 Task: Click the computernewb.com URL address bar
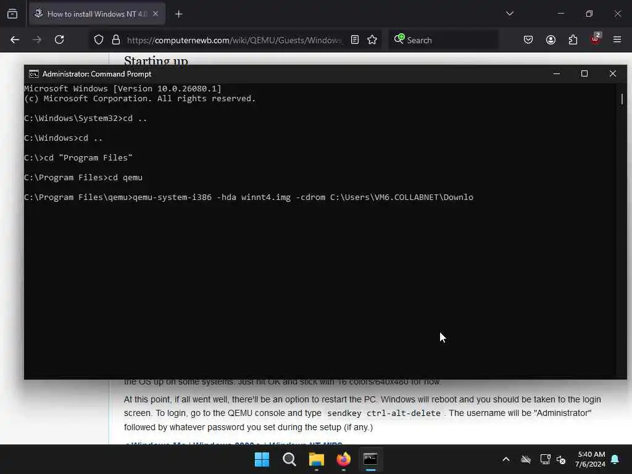pyautogui.click(x=234, y=40)
